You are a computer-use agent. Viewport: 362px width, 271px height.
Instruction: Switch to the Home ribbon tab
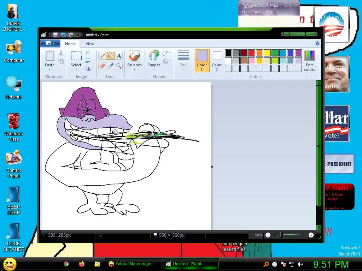coord(70,44)
